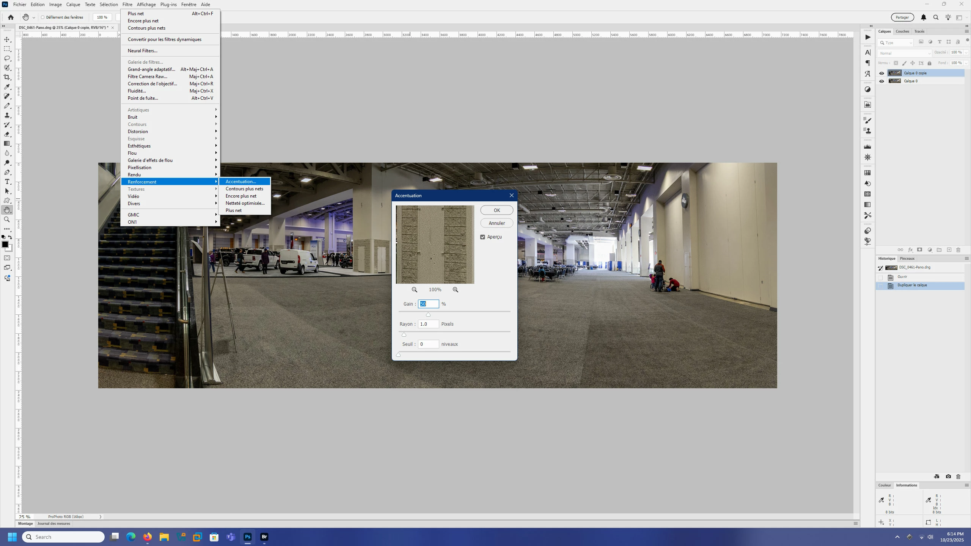This screenshot has height=546, width=971.
Task: Click OK in Accentuation dialog
Action: (x=496, y=210)
